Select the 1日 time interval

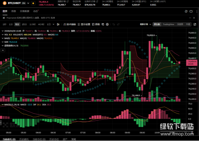pyautogui.click(x=49, y=24)
